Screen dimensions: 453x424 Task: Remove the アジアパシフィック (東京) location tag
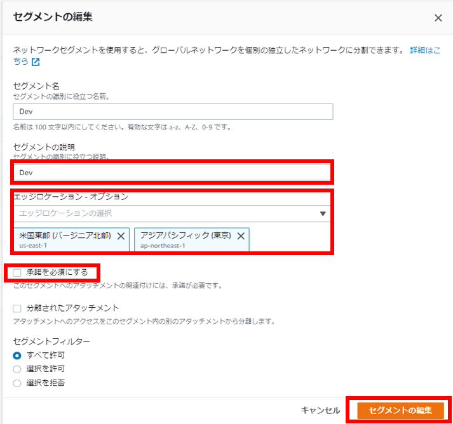coord(241,236)
